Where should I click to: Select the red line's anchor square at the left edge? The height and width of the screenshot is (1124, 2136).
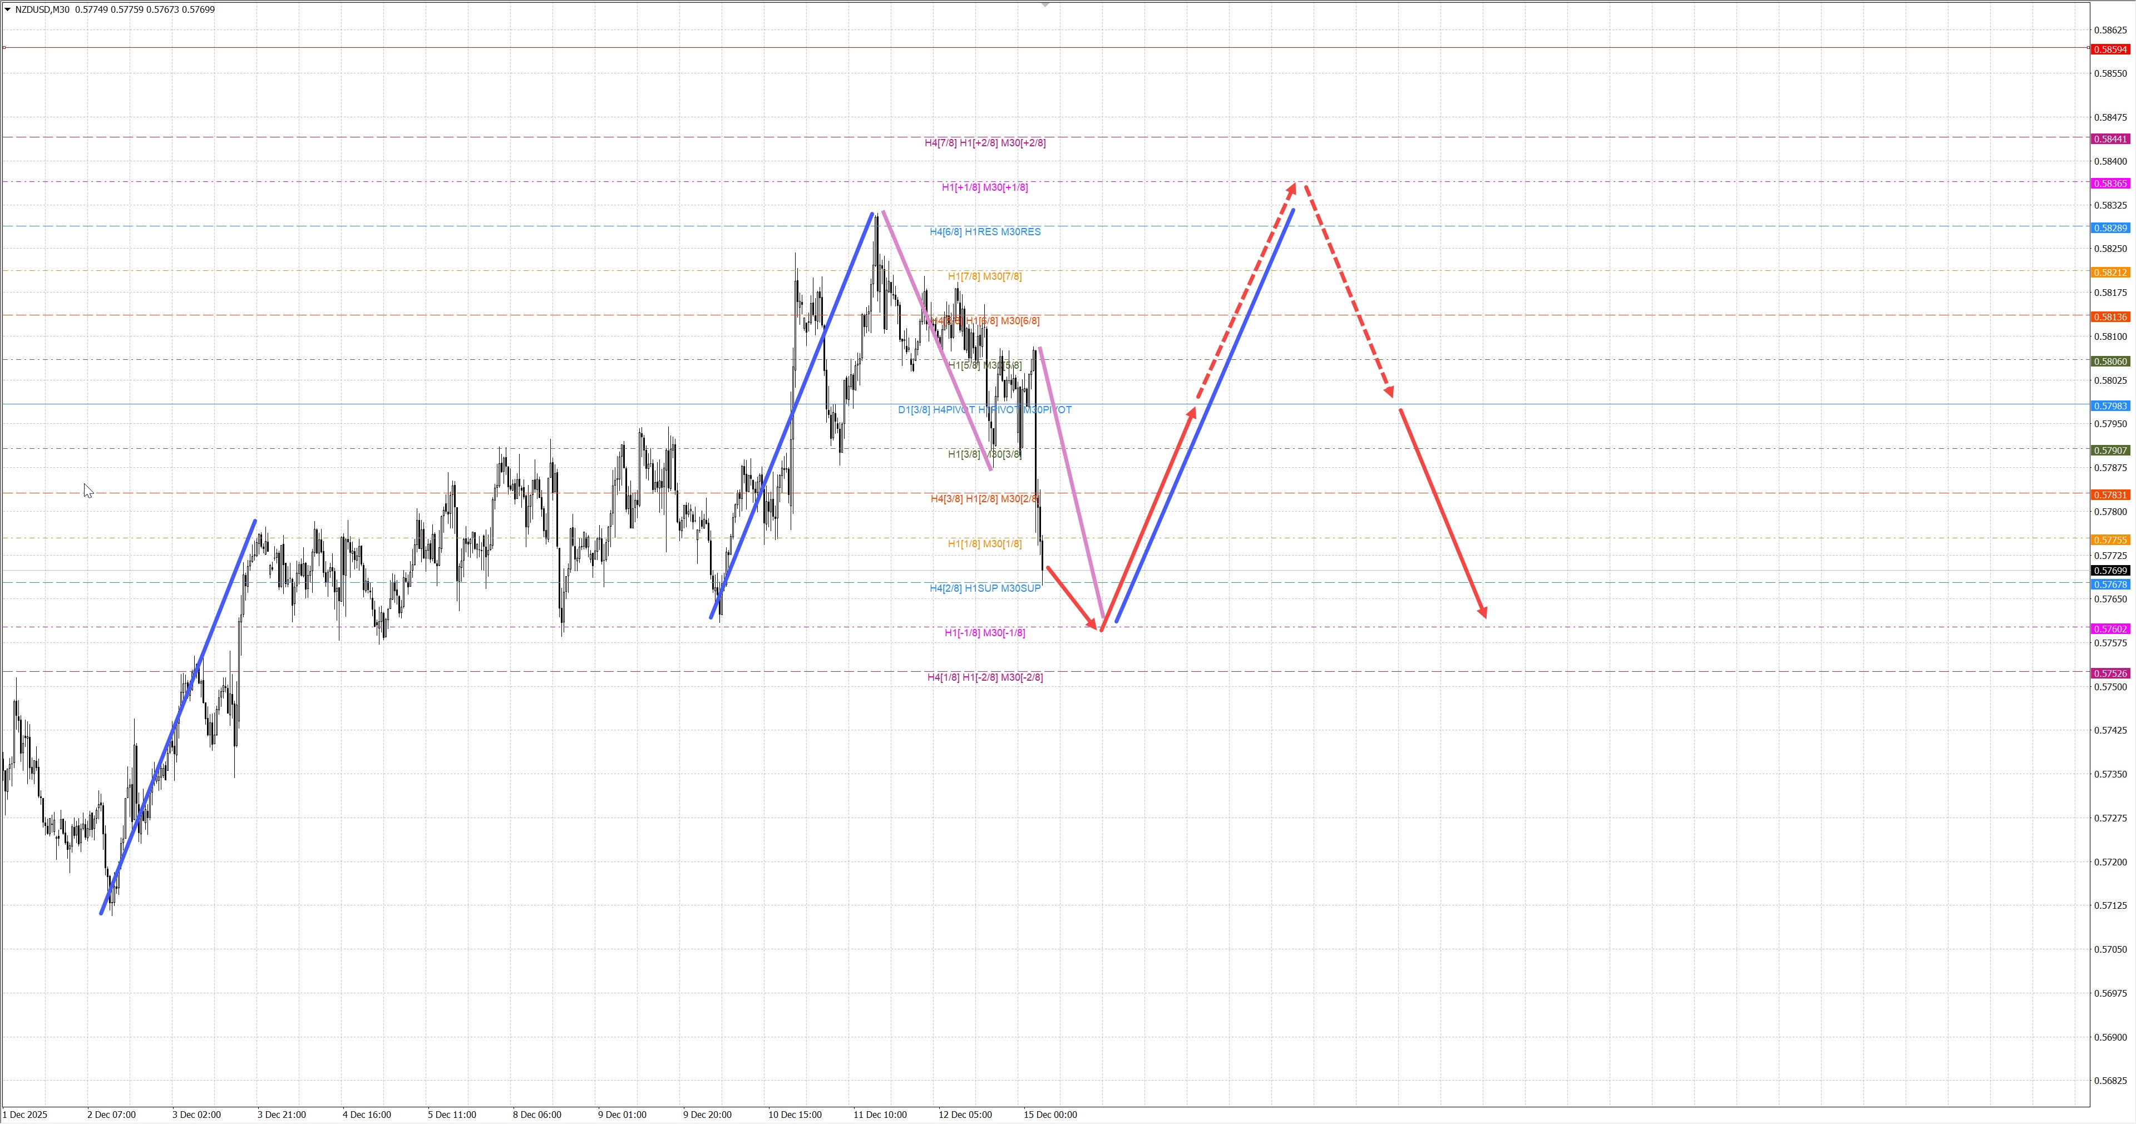coord(4,48)
